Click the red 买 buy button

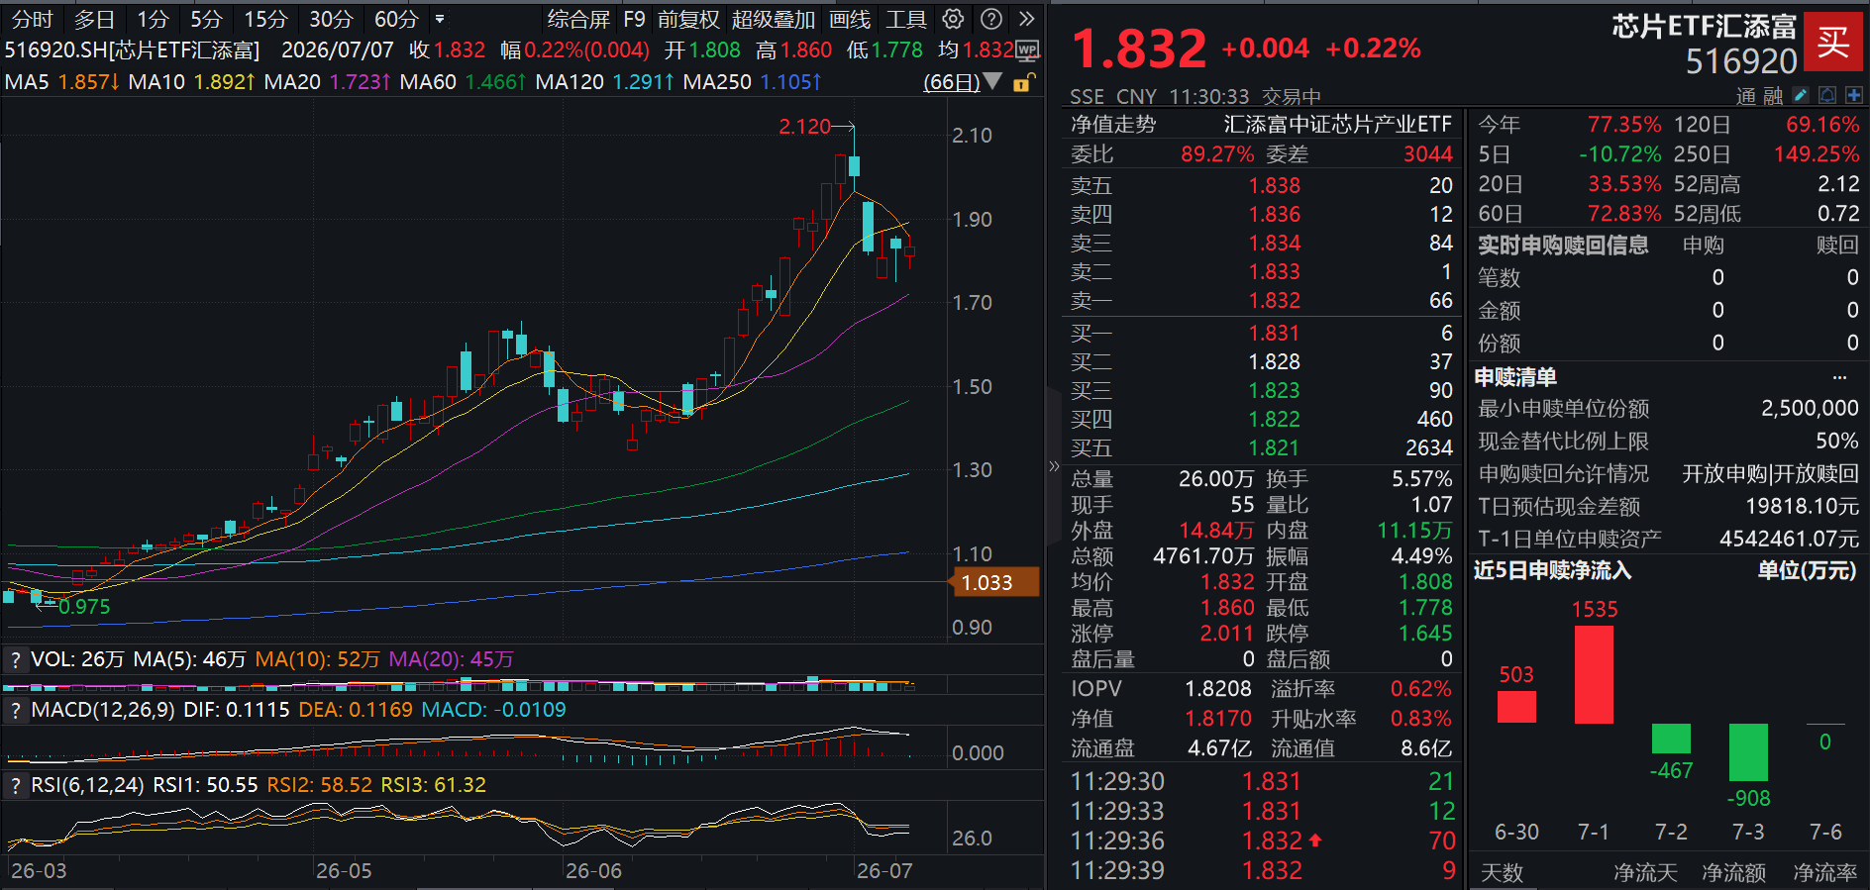coord(1832,42)
